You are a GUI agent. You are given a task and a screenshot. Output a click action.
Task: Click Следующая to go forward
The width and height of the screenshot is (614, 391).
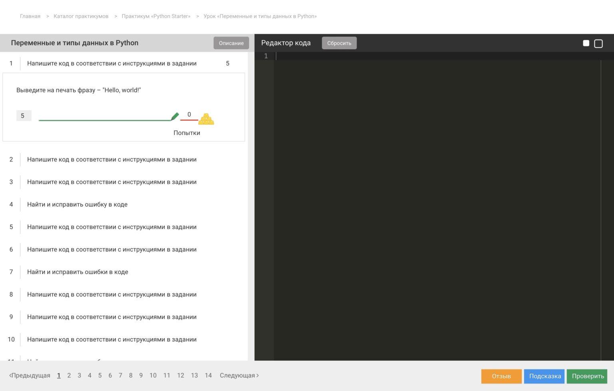click(239, 375)
